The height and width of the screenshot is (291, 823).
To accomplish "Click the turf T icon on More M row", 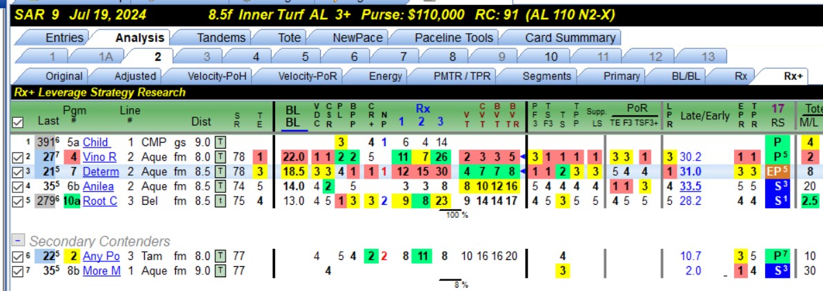I will click(221, 271).
